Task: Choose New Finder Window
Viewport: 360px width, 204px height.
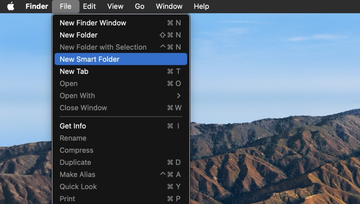Action: [x=93, y=23]
